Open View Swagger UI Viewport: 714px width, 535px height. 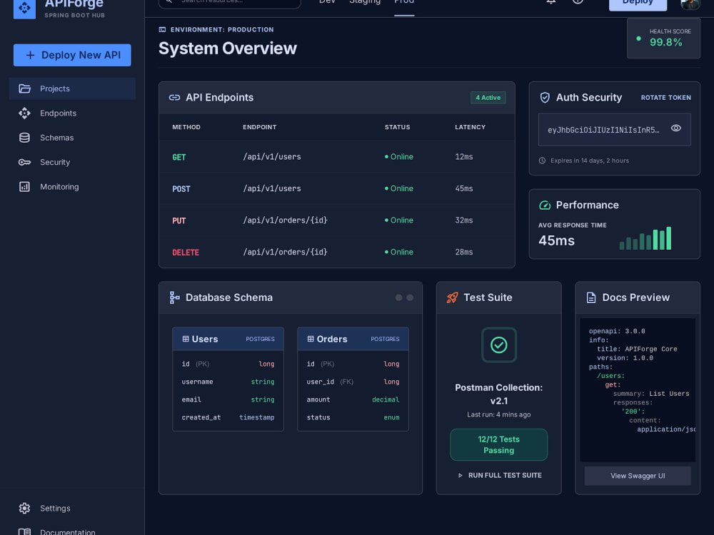tap(638, 476)
